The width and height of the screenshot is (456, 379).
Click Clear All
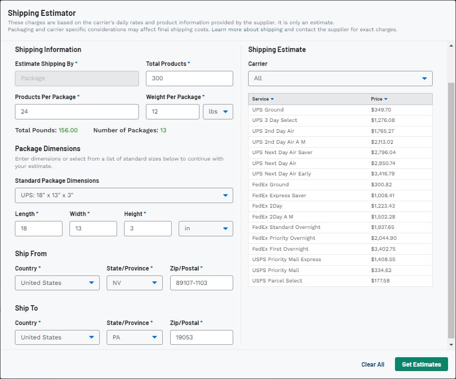point(373,364)
